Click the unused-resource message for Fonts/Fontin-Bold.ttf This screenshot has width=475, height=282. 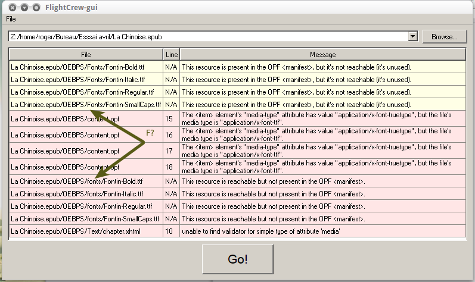323,67
